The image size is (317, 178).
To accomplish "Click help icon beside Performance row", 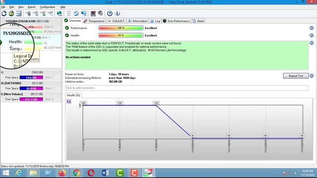I will (x=312, y=28).
